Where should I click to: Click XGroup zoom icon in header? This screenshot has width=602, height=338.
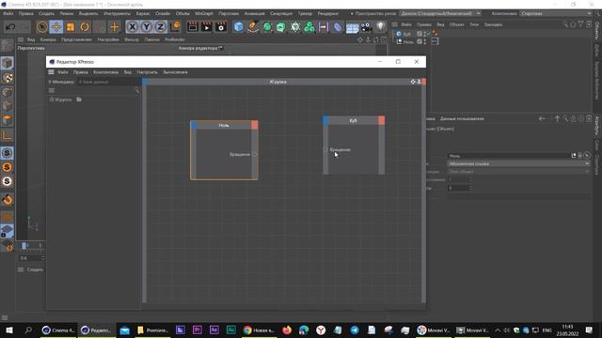419,82
